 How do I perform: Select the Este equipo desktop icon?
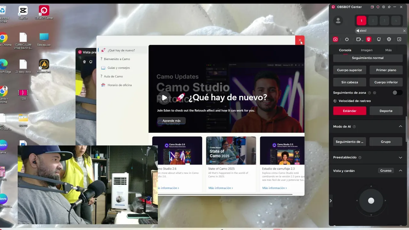click(44, 40)
